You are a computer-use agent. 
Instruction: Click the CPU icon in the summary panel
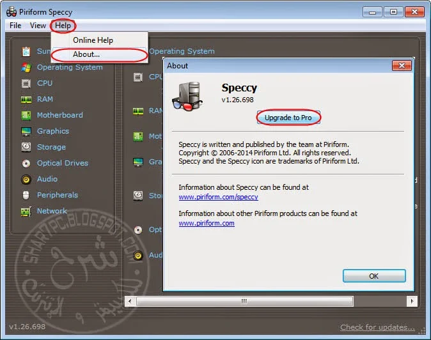[x=138, y=77]
